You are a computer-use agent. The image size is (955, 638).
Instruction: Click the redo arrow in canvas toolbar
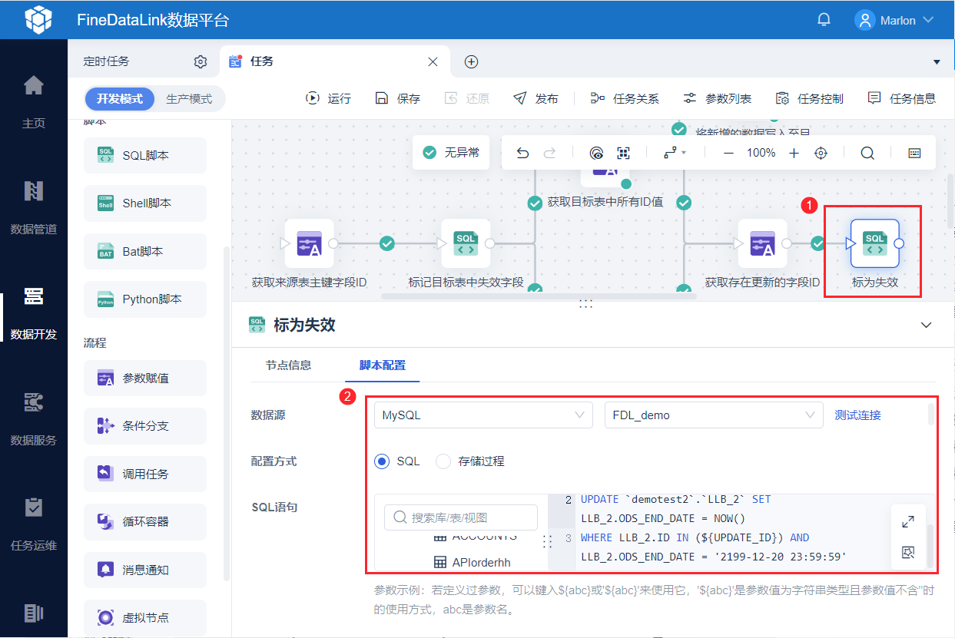pyautogui.click(x=549, y=153)
